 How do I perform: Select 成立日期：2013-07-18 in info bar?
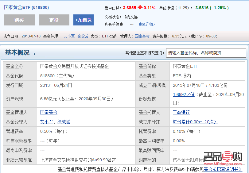point(22,36)
